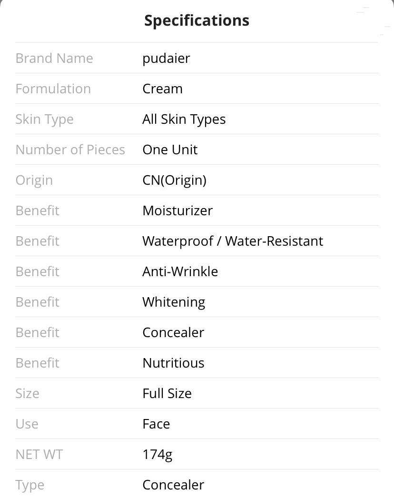Select the Full Size value
Screen dimensions: 394x499
167,394
